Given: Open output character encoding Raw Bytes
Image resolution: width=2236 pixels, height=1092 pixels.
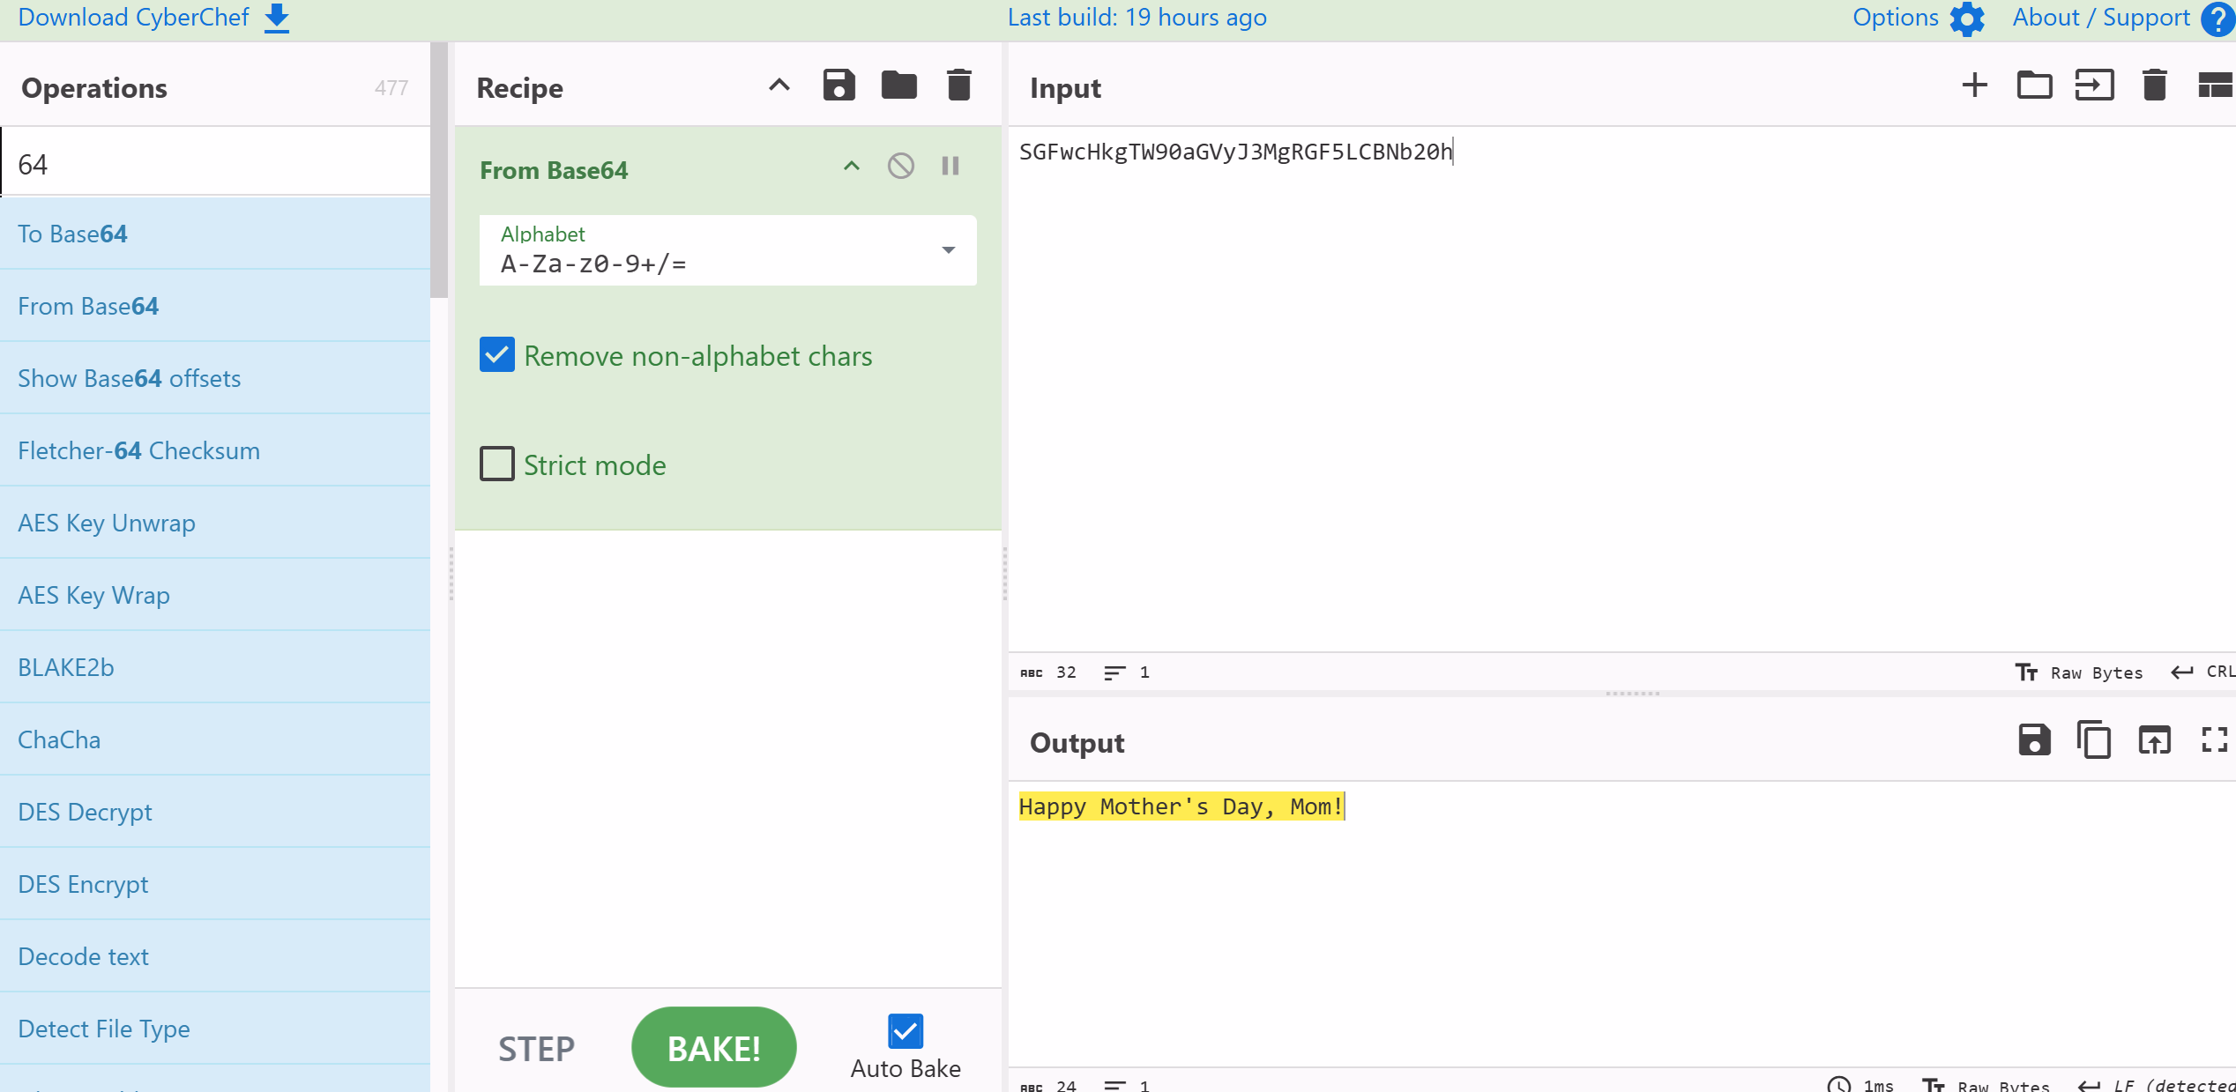Looking at the screenshot, I should click(x=1986, y=1085).
